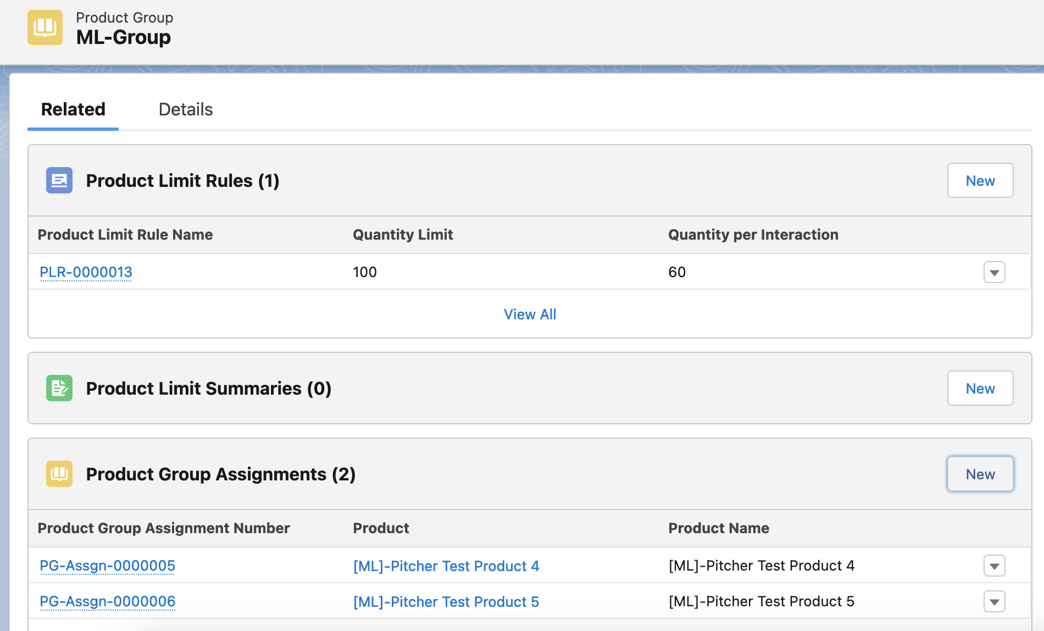The height and width of the screenshot is (631, 1044).
Task: Open row actions dropdown for PLR-0000013
Action: [x=994, y=272]
